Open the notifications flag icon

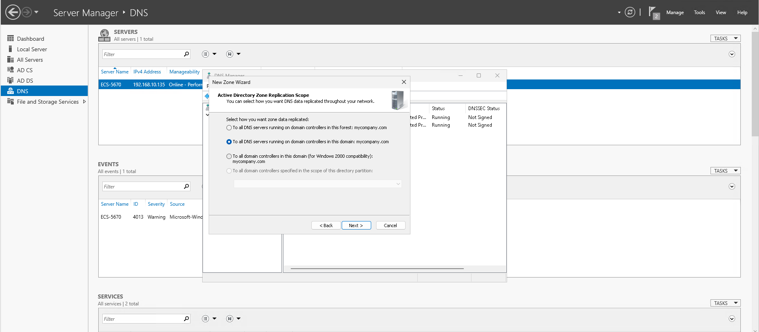[653, 12]
